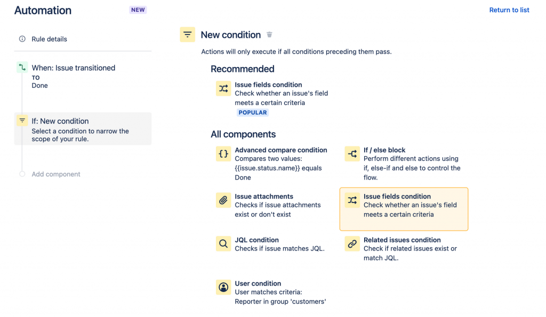546x317 pixels.
Task: Click the If / else block branch icon
Action: [352, 154]
